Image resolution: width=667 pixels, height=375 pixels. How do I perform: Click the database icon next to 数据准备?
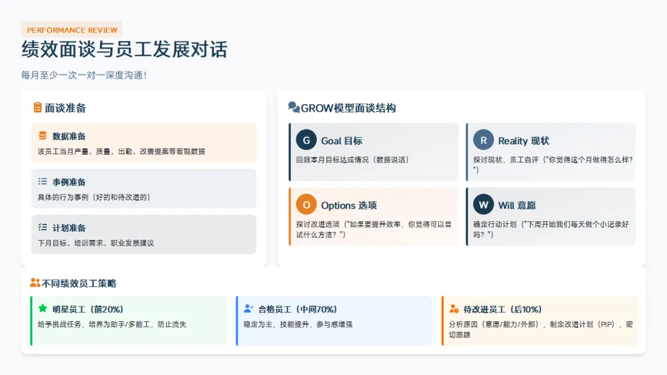(x=43, y=136)
